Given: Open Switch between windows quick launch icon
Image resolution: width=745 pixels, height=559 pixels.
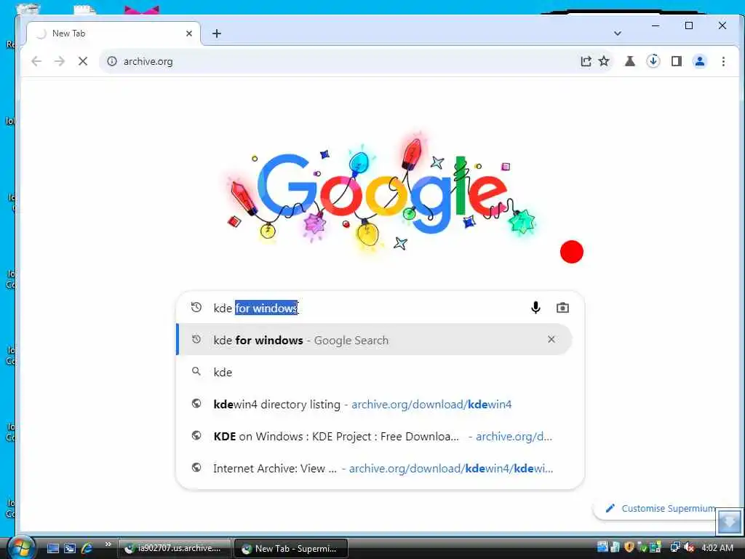Looking at the screenshot, I should point(70,548).
